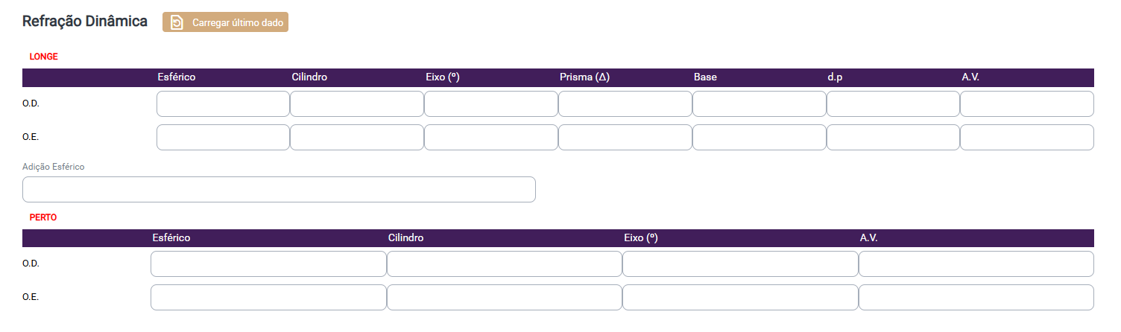Click the reload icon on Carregar último dado
The height and width of the screenshot is (332, 1121).
click(x=177, y=22)
